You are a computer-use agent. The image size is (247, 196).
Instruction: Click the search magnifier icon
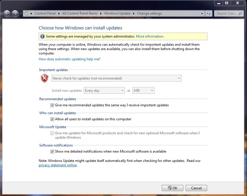tap(240, 13)
